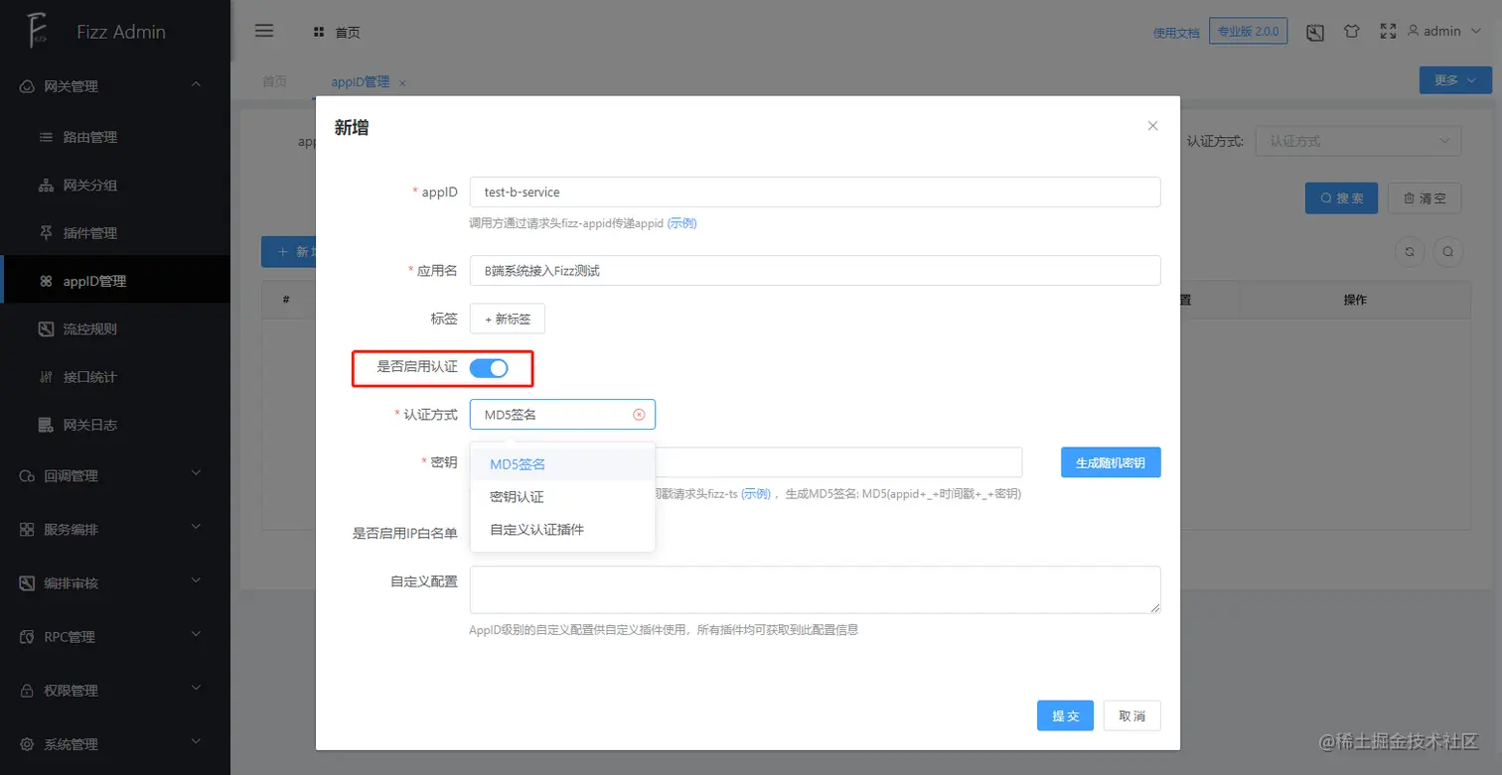The height and width of the screenshot is (775, 1502).
Task: Refresh the table with the circular refresh icon
Action: [1410, 251]
